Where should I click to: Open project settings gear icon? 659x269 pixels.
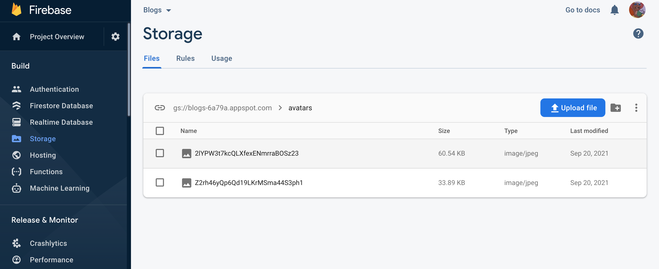pos(115,37)
